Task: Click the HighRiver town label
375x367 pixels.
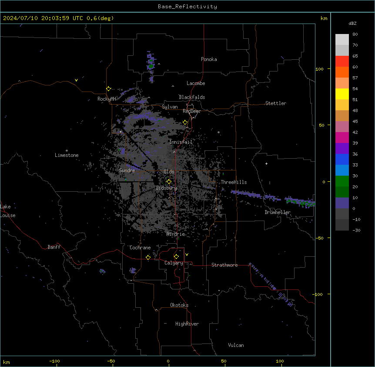Action: [187, 324]
